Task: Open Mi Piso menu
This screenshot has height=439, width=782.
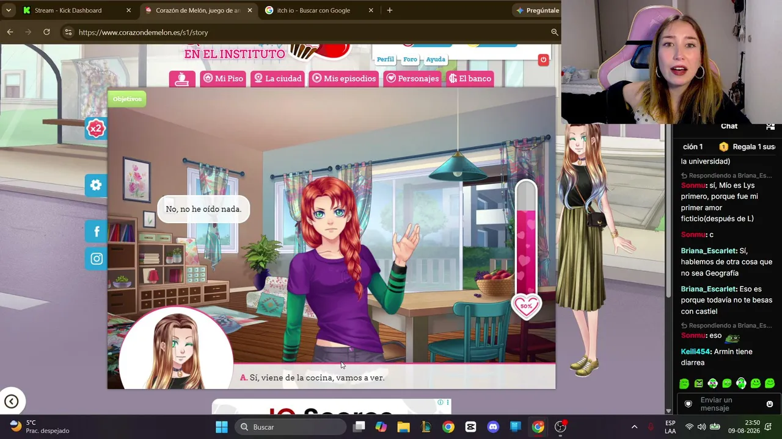Action: [223, 79]
